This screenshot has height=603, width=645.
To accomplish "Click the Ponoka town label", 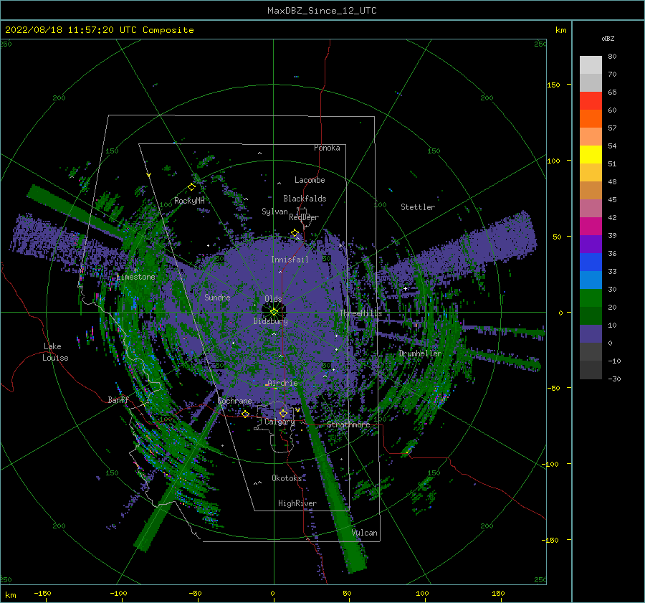I will pyautogui.click(x=327, y=148).
